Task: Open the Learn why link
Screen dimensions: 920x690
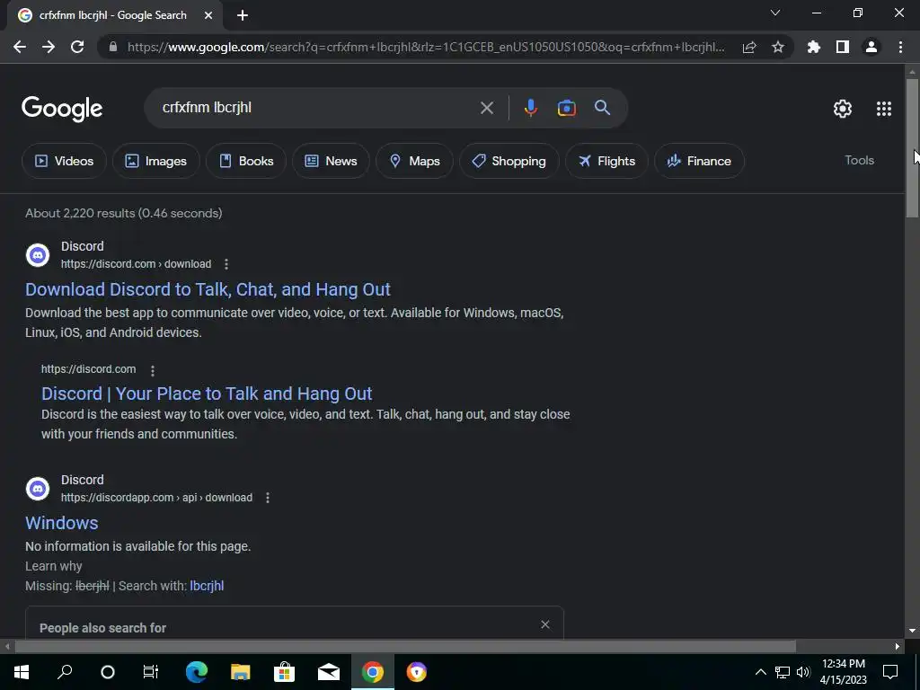Action: point(53,566)
